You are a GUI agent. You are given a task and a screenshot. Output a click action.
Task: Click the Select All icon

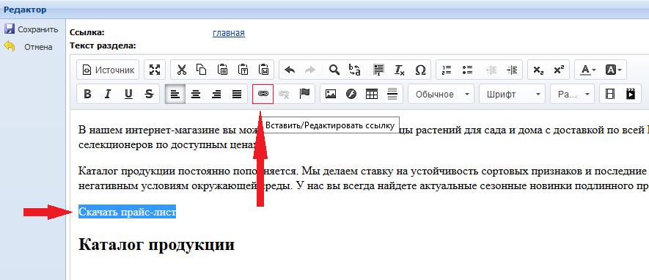378,70
